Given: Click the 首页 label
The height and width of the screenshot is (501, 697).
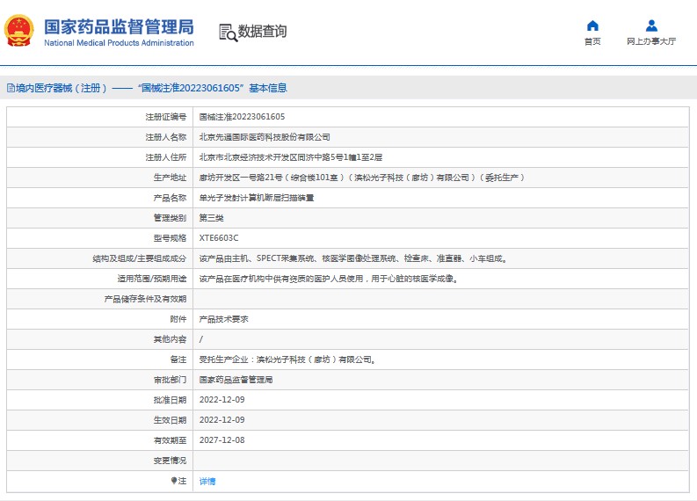Looking at the screenshot, I should coord(592,41).
